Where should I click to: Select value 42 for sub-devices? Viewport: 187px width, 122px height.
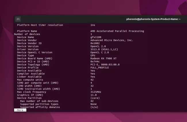(92, 101)
